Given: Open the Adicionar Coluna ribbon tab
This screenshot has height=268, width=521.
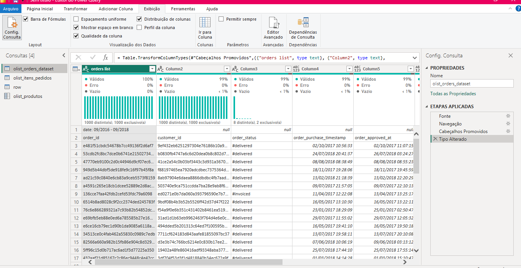Looking at the screenshot, I should click(x=116, y=9).
